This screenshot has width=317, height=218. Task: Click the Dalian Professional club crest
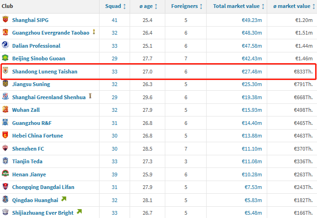click(x=5, y=45)
